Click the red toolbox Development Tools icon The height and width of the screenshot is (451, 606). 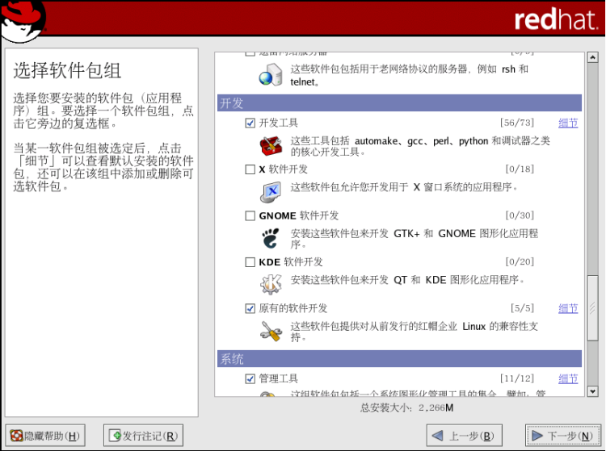click(x=271, y=146)
